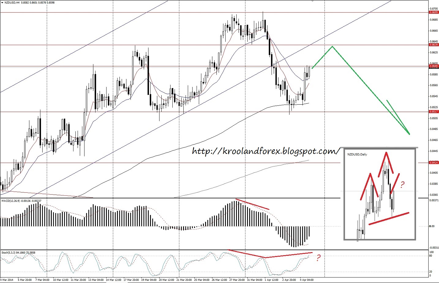
Task: Click the 4 Apr 04:00 time label
Action: coord(306,280)
